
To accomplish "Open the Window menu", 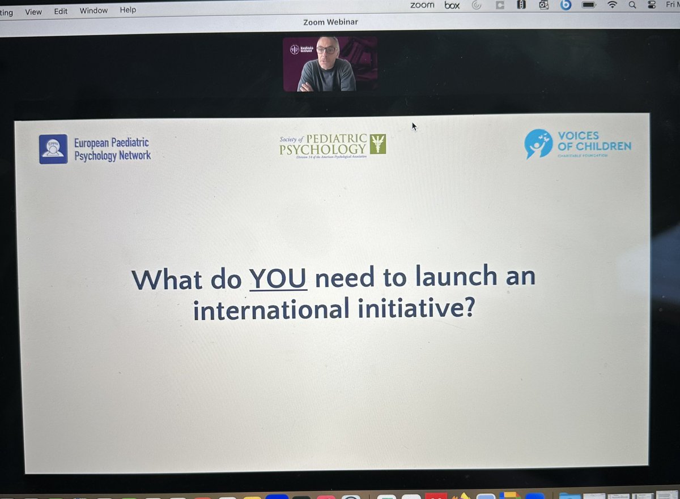I will [93, 10].
